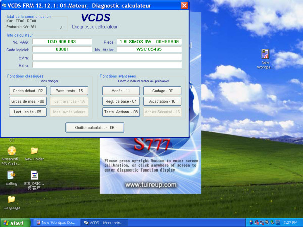The height and width of the screenshot is (227, 303).
Task: Click the Adaptation - 10 button
Action: click(162, 101)
